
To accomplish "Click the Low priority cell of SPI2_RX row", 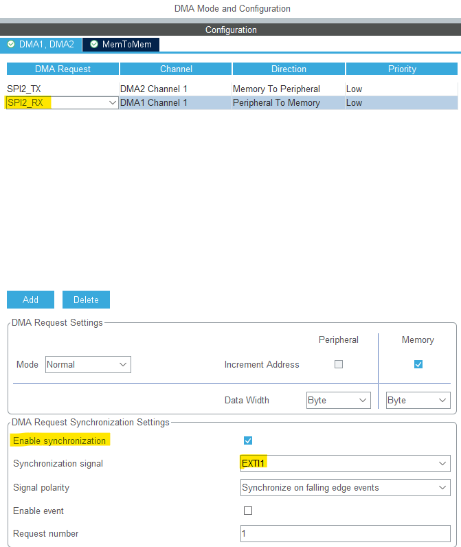I will point(401,102).
